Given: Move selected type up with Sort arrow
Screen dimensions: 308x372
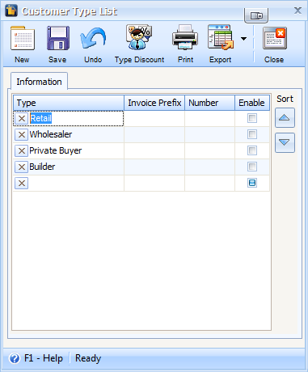Looking at the screenshot, I should 285,118.
